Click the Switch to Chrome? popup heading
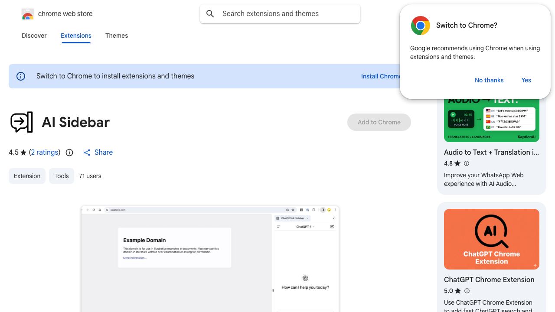 point(467,26)
